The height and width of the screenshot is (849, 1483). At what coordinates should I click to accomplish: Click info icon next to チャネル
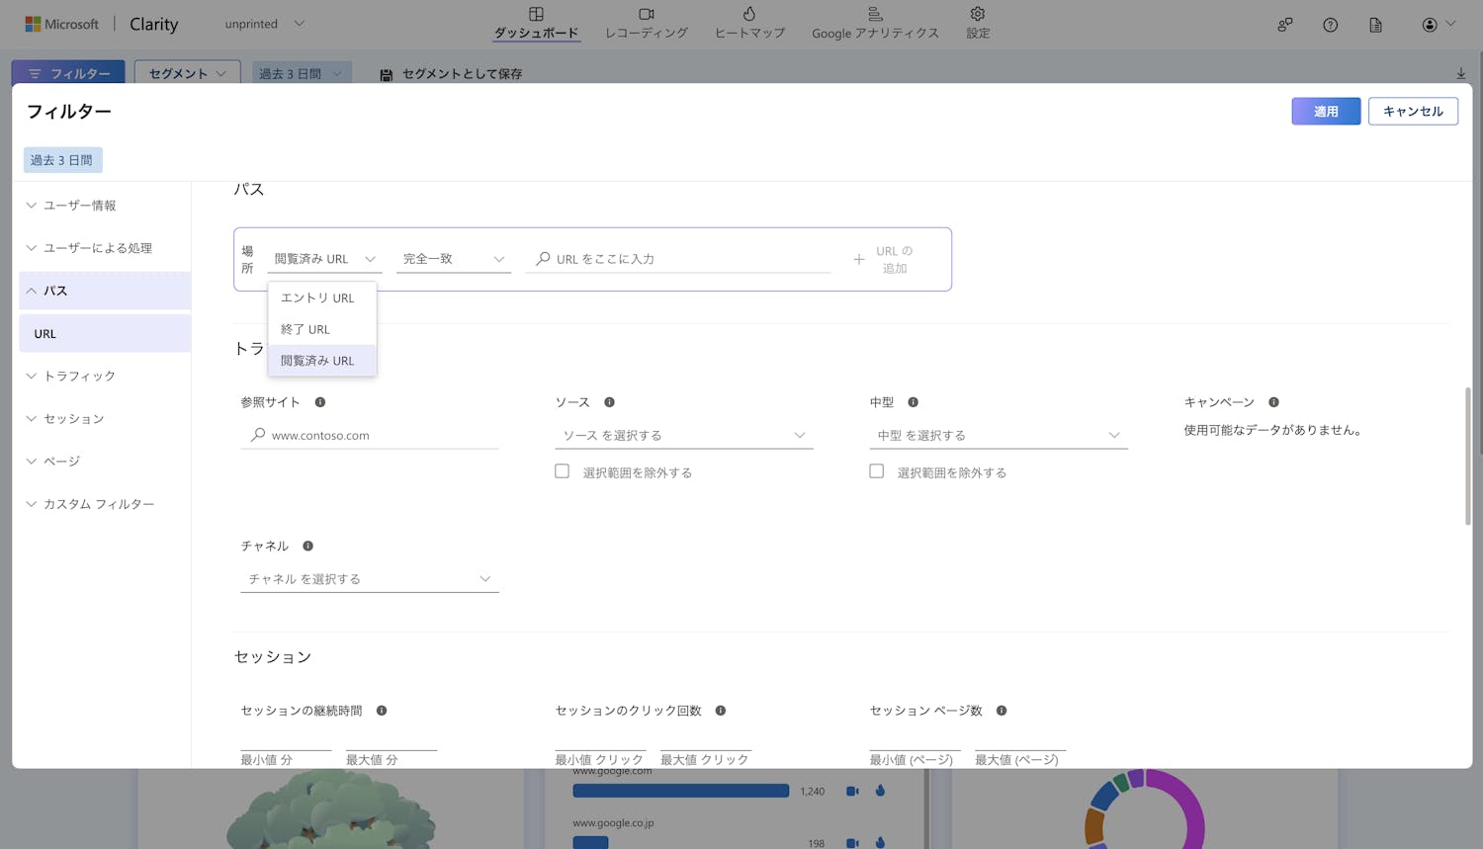click(x=308, y=546)
